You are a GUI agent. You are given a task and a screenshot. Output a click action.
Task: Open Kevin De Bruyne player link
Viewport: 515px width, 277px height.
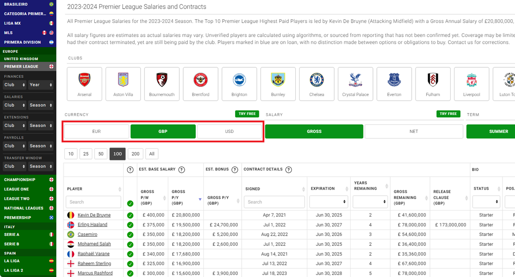pyautogui.click(x=94, y=215)
